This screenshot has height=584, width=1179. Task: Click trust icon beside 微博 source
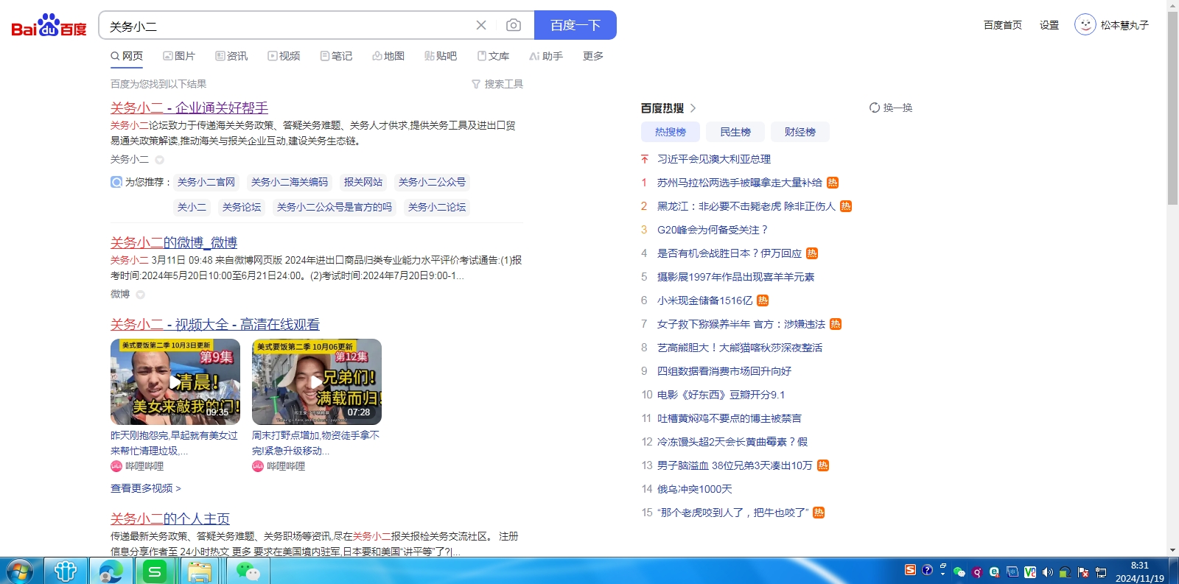click(140, 295)
